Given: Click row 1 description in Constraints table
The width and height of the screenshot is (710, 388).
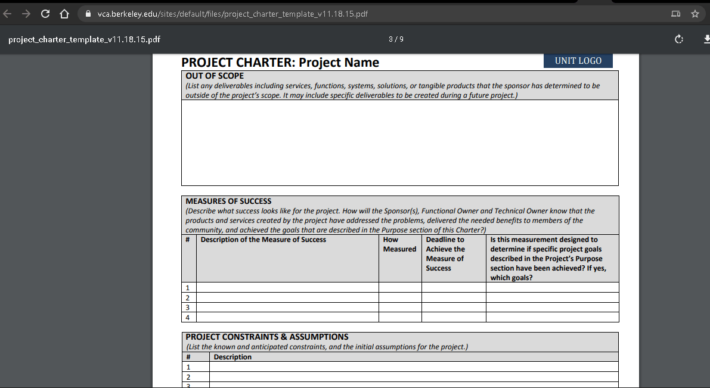Looking at the screenshot, I should (x=414, y=367).
